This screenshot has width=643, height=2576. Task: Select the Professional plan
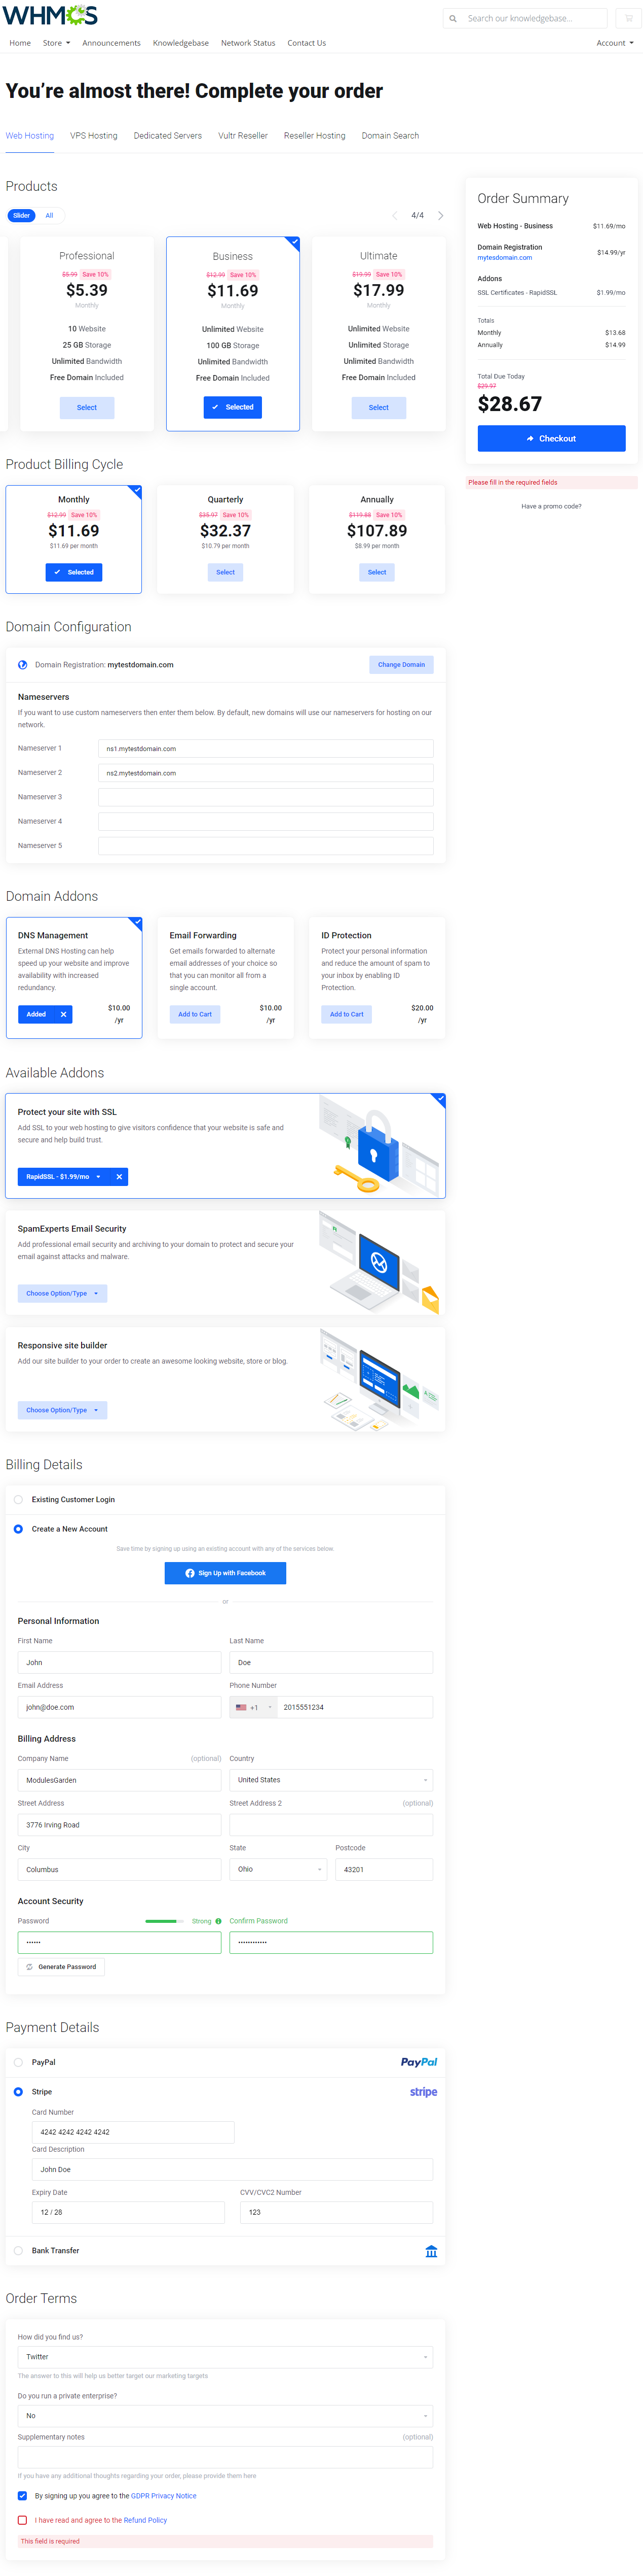tap(87, 408)
